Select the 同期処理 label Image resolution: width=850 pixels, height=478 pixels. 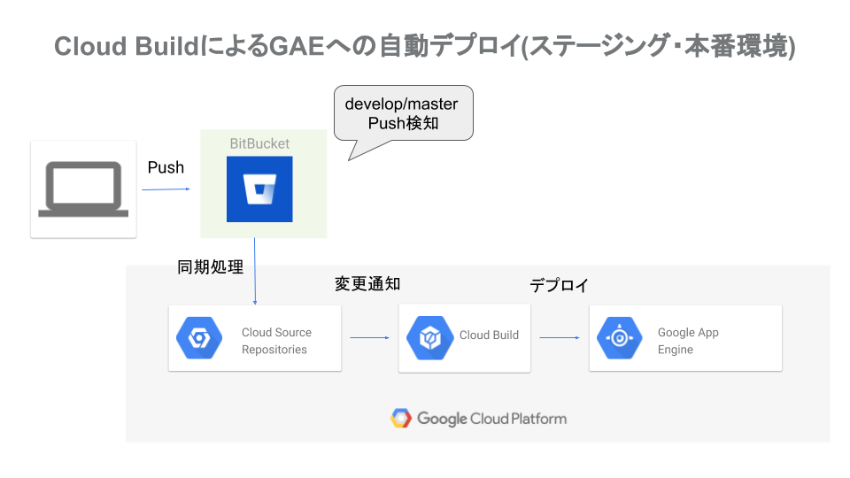(211, 267)
